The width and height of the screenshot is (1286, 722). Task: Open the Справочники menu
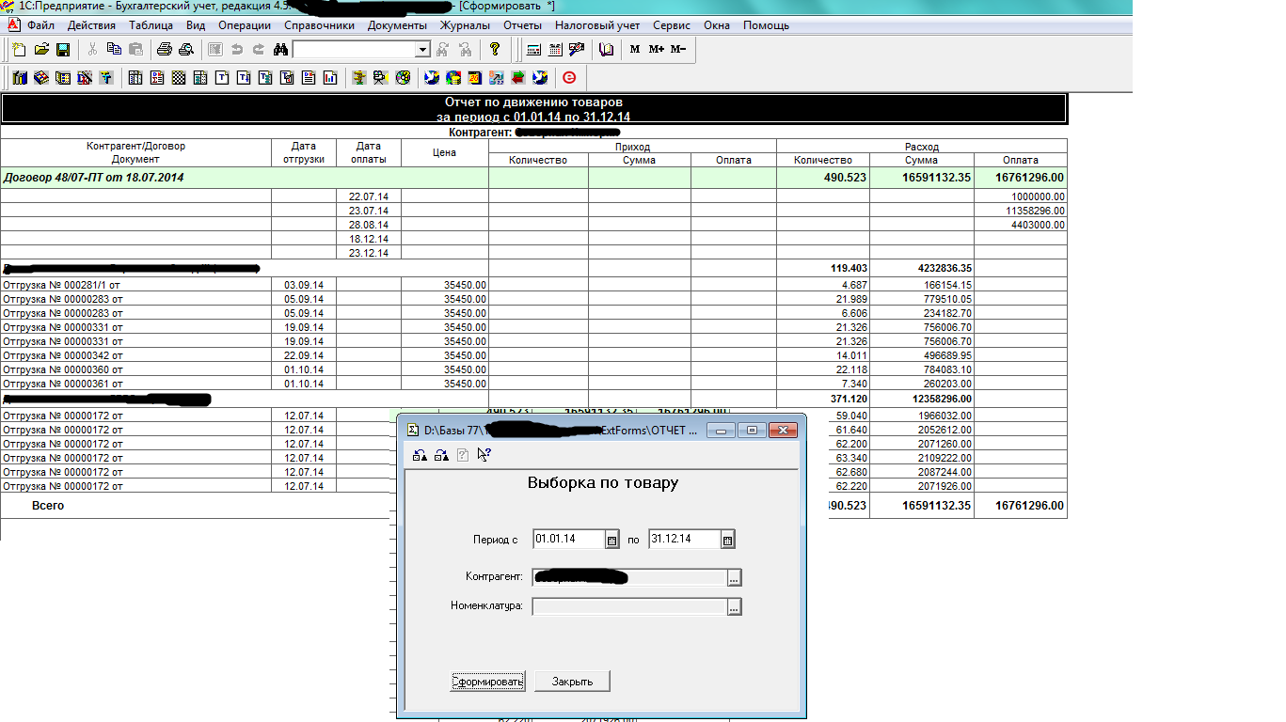coord(319,25)
